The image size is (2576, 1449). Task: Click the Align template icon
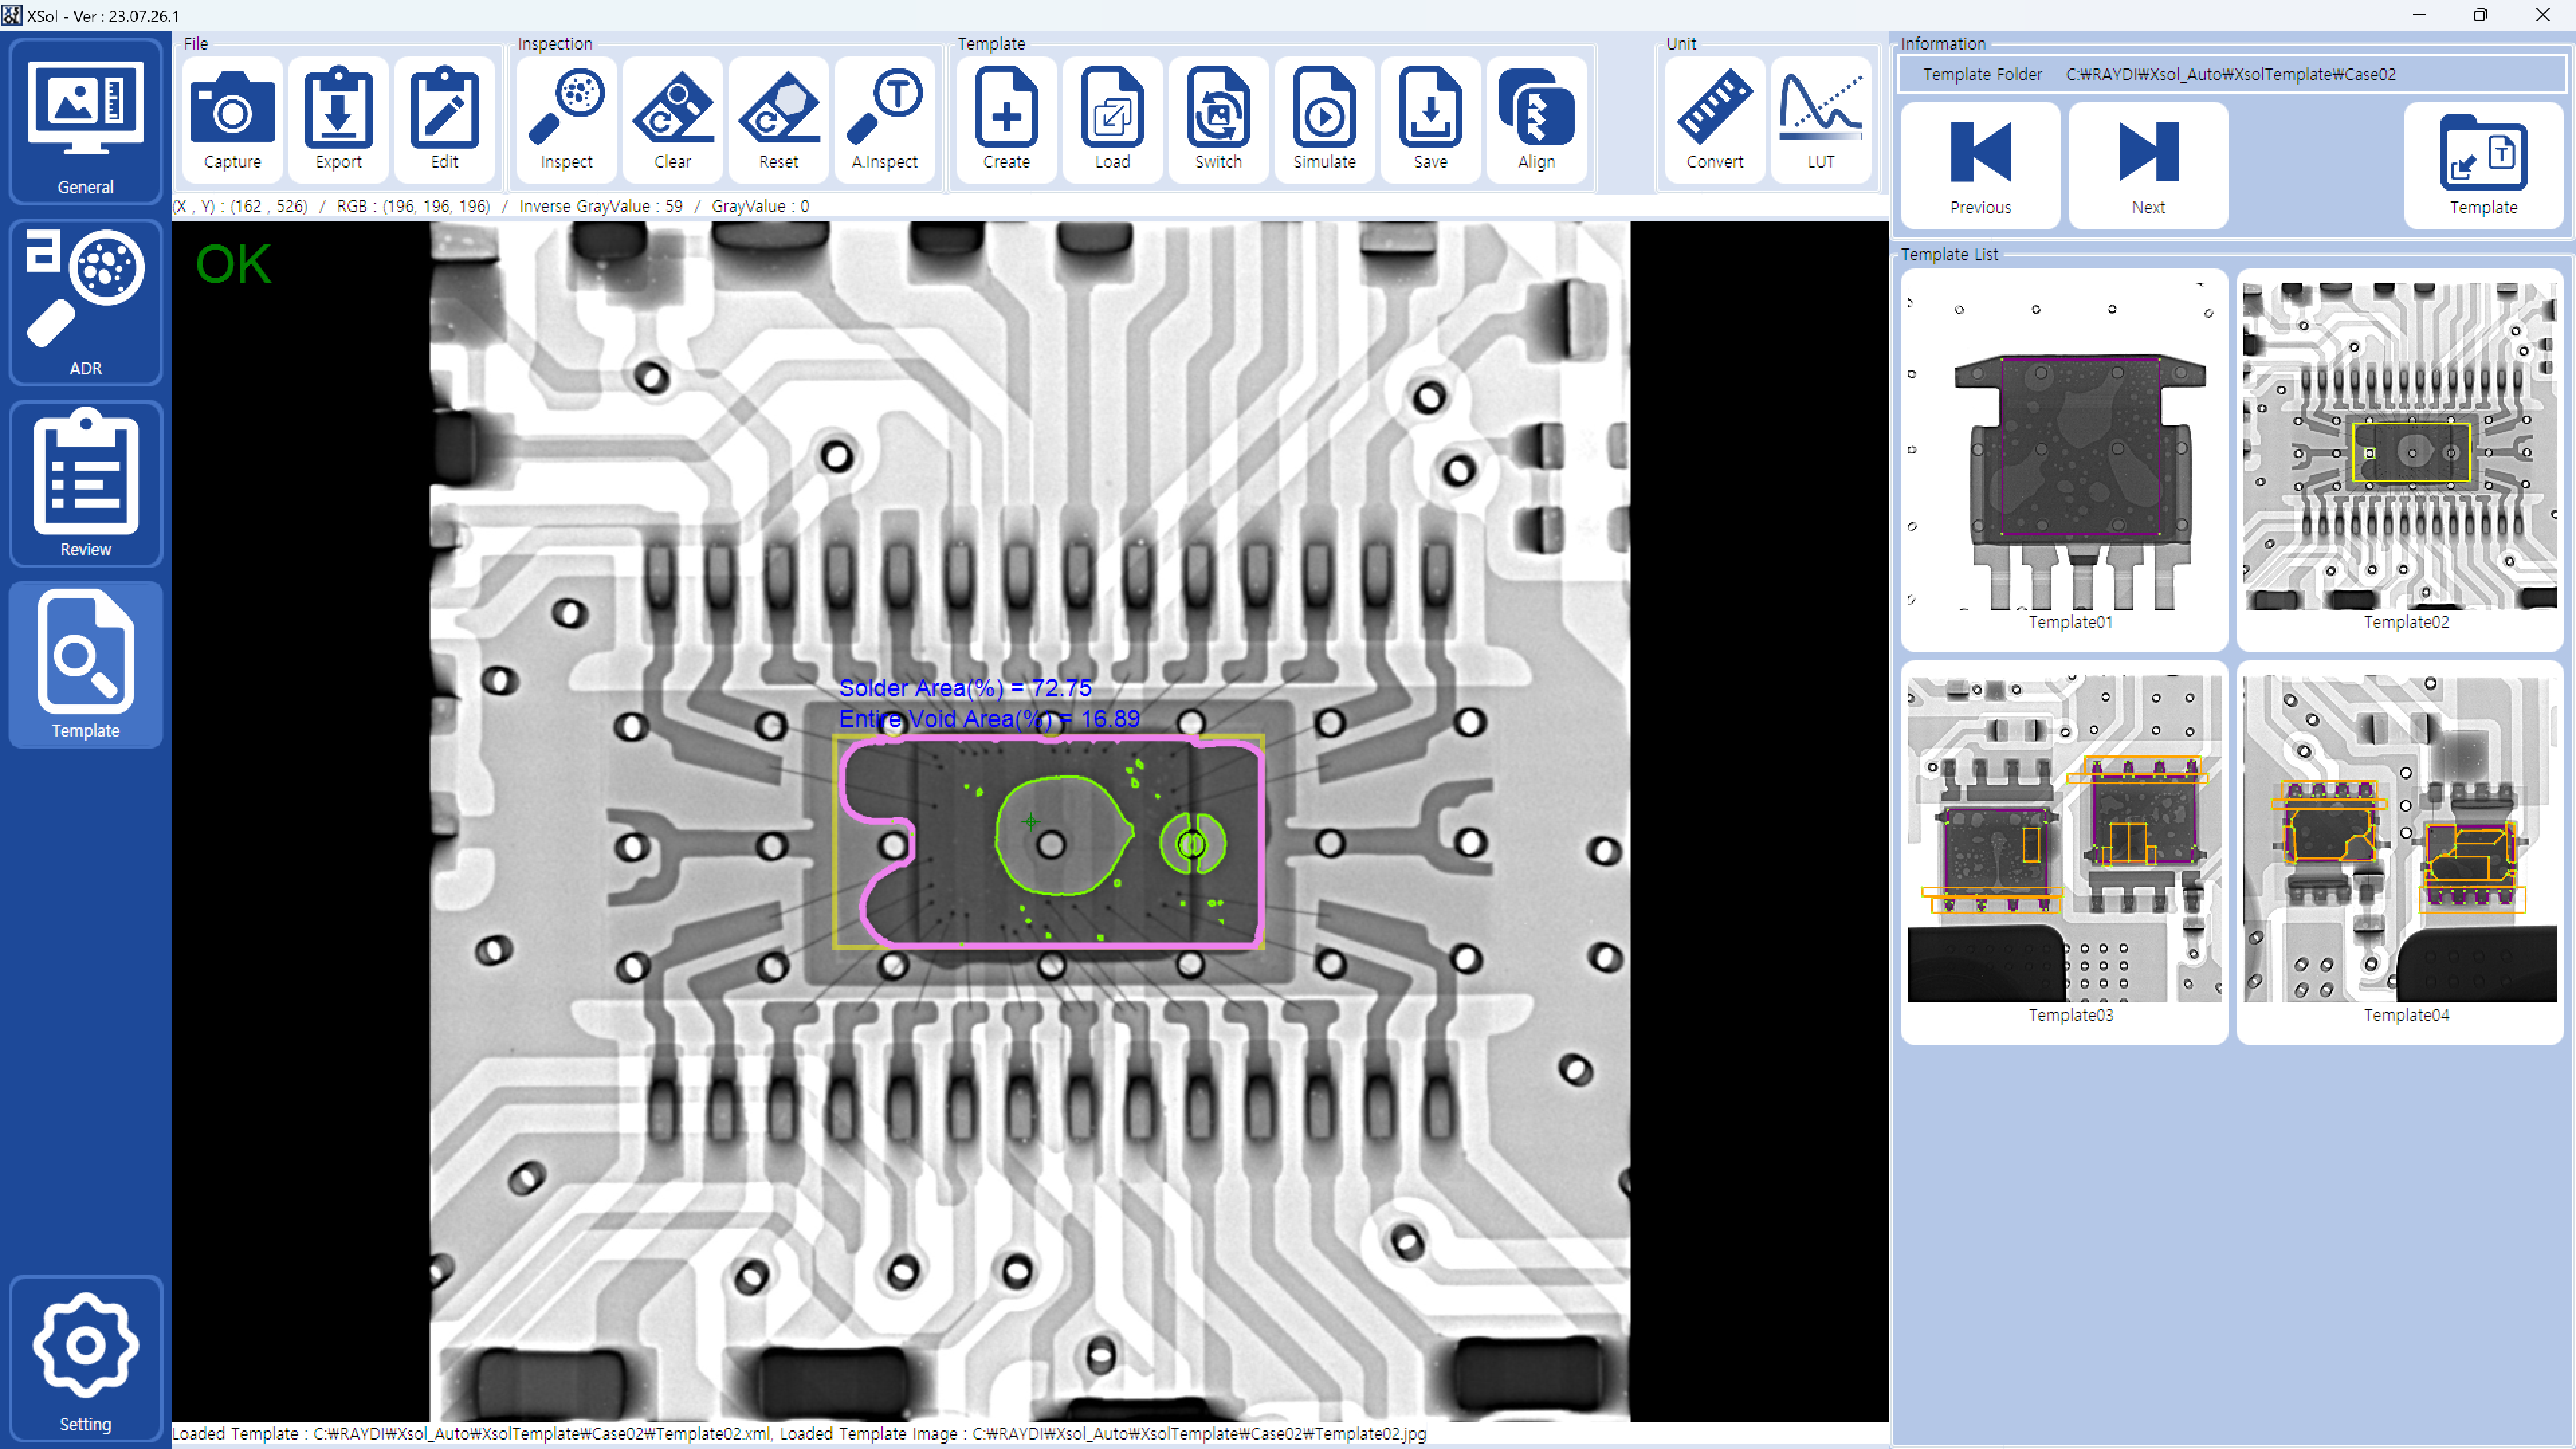coord(1536,119)
